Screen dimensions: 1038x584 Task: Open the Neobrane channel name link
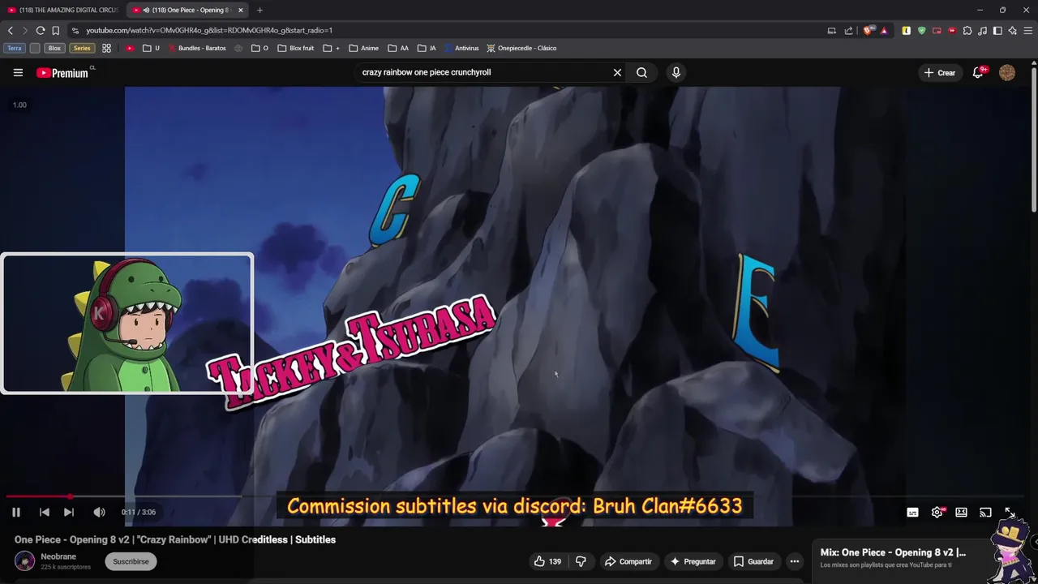[58, 556]
